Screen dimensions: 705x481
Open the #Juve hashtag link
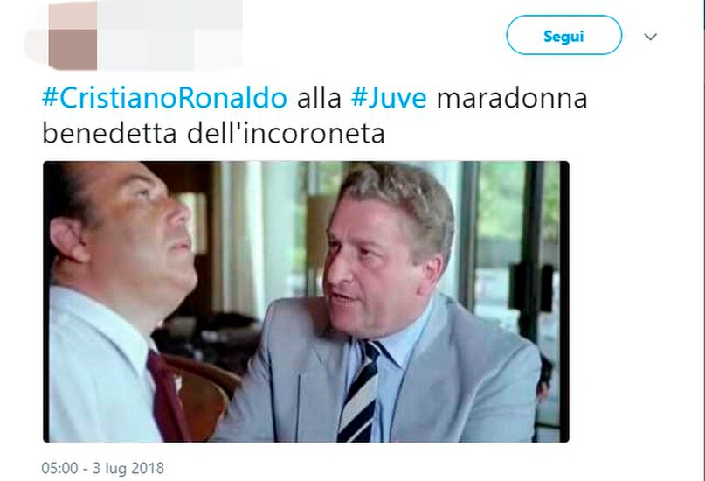[389, 98]
